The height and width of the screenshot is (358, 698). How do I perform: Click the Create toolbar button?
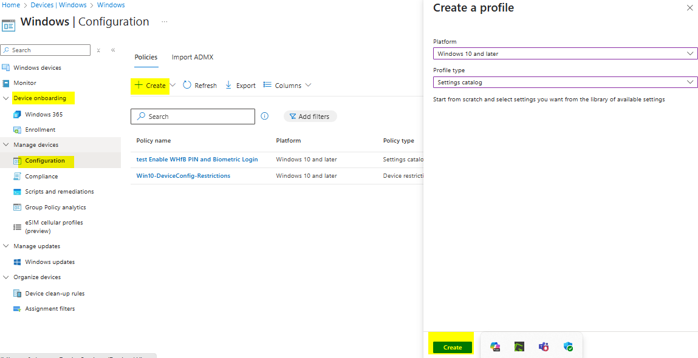click(x=151, y=86)
